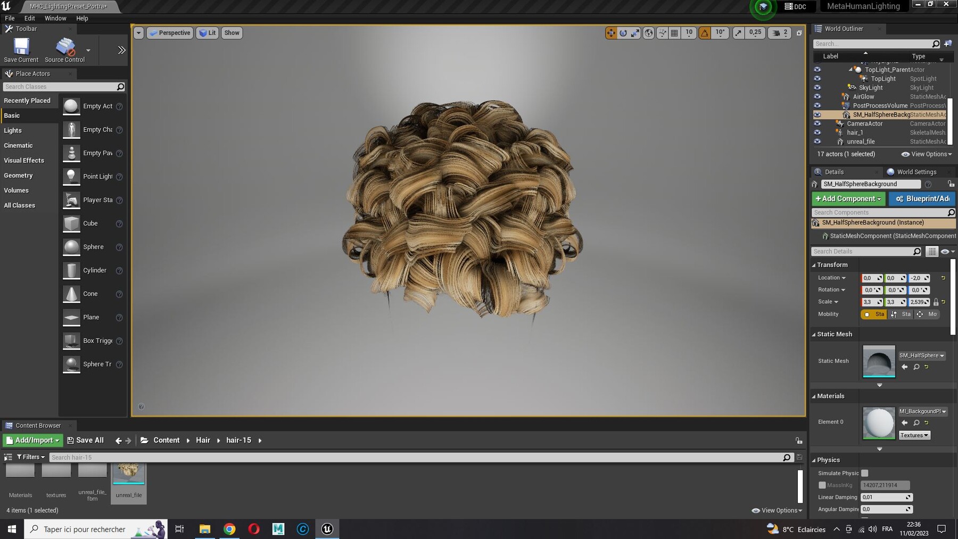Hide the SkyLight actor
This screenshot has height=539, width=958.
(817, 87)
